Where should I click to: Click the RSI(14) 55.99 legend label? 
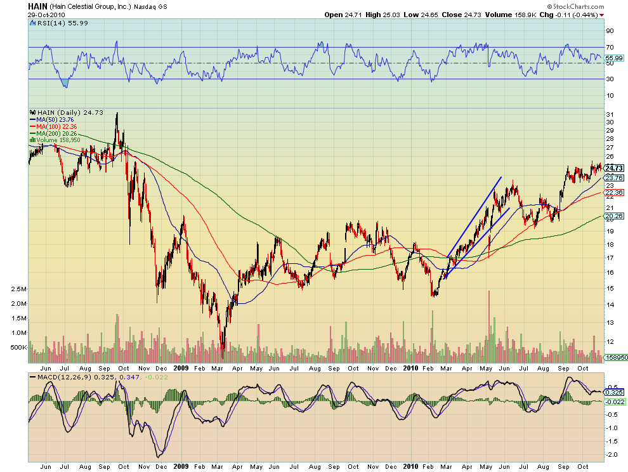pos(62,23)
